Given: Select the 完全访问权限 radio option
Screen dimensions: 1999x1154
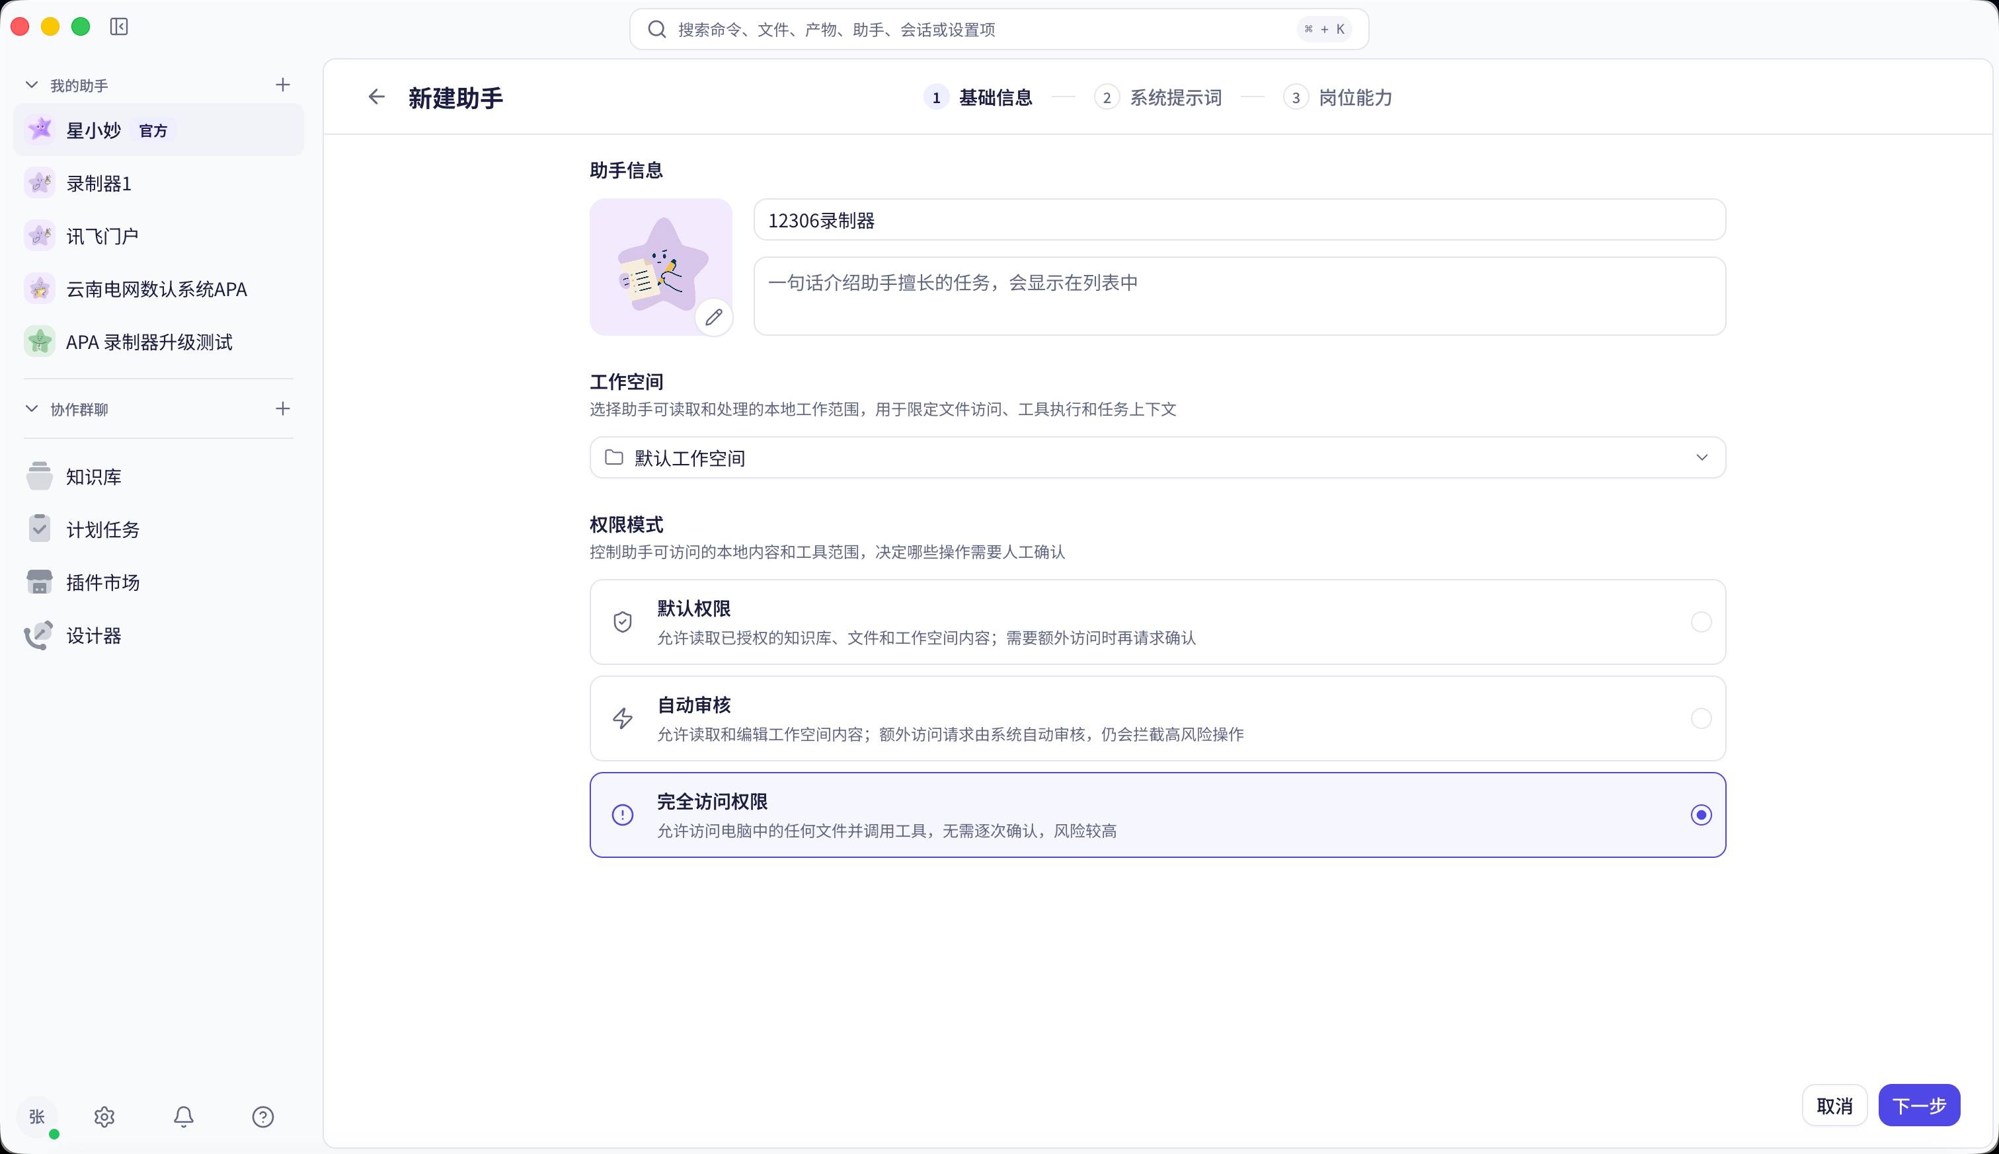Looking at the screenshot, I should click(1701, 815).
